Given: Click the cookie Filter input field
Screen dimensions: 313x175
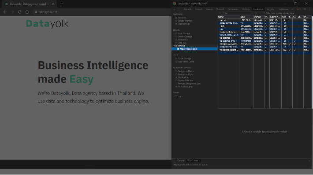Looking at the screenshot, I should pyautogui.click(x=237, y=13).
